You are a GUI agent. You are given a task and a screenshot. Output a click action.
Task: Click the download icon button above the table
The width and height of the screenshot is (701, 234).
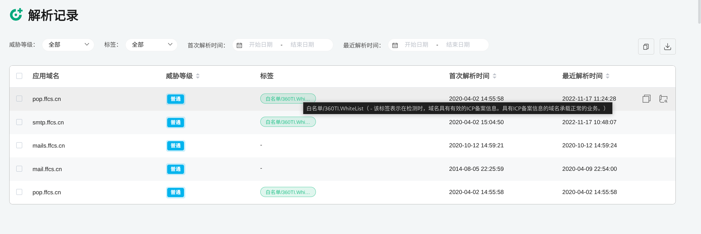point(668,46)
